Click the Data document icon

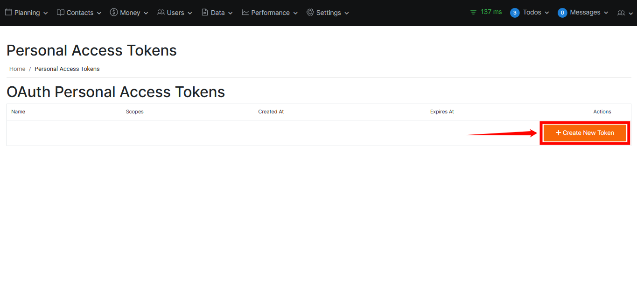click(x=205, y=13)
